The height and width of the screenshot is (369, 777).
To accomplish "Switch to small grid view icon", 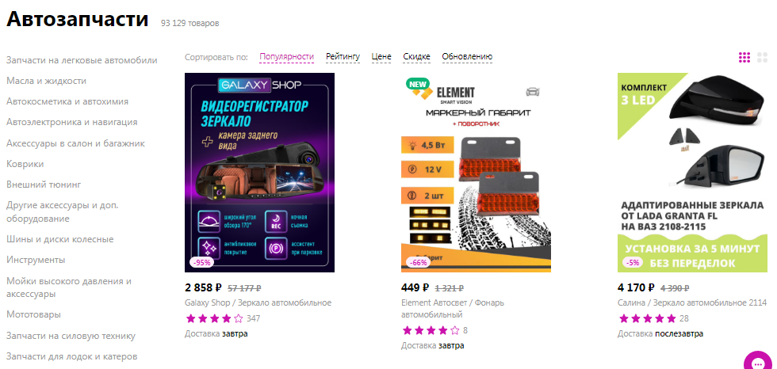I will pyautogui.click(x=744, y=57).
